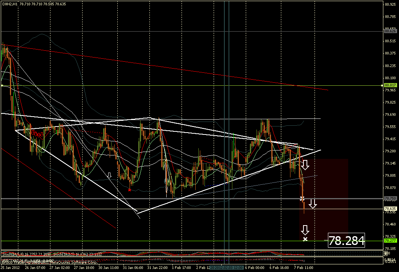Click the 79.690 price axis label
This screenshot has width=399, height=272.
coord(391,115)
